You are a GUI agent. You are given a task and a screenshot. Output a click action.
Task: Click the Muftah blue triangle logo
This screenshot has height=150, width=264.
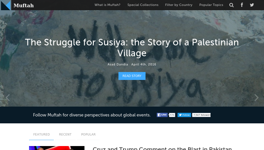pyautogui.click(x=6, y=5)
